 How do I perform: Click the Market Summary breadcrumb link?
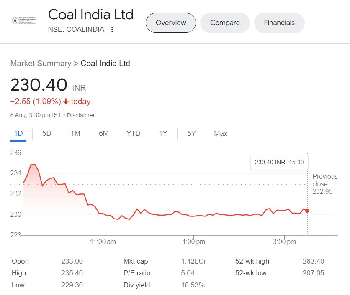click(41, 64)
